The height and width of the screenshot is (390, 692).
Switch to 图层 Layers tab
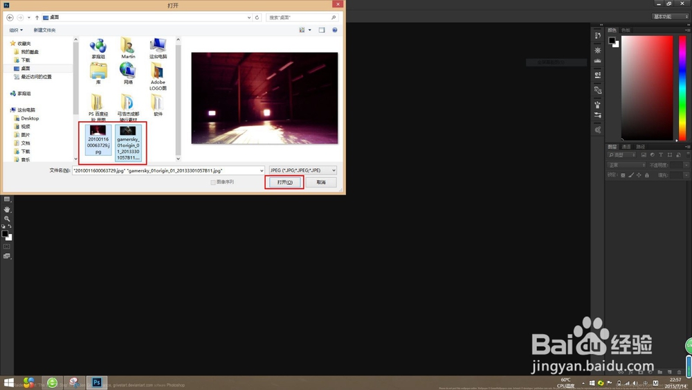612,147
